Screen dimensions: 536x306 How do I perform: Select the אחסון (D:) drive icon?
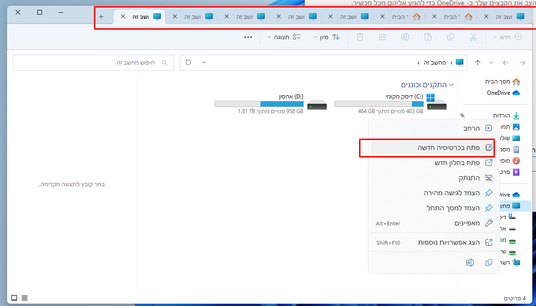(317, 105)
